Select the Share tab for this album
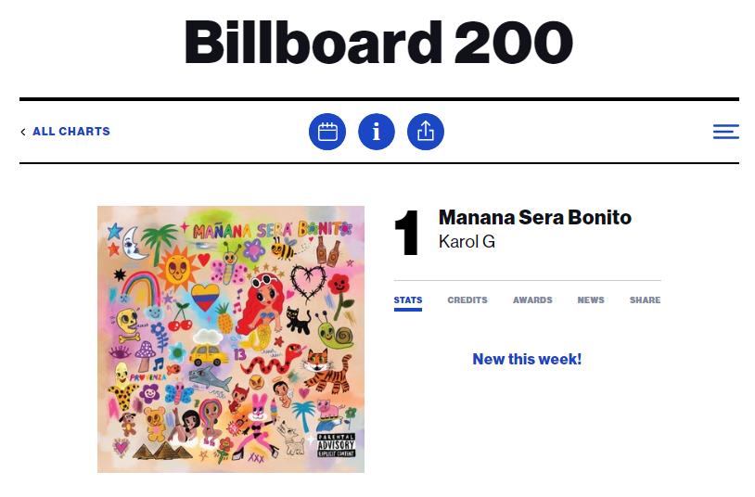This screenshot has width=755, height=497. coord(646,300)
